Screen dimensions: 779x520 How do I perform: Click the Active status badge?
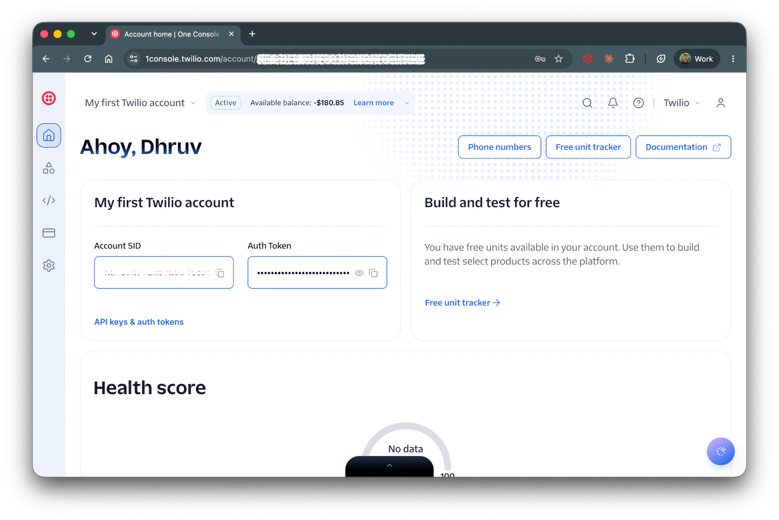pyautogui.click(x=226, y=103)
